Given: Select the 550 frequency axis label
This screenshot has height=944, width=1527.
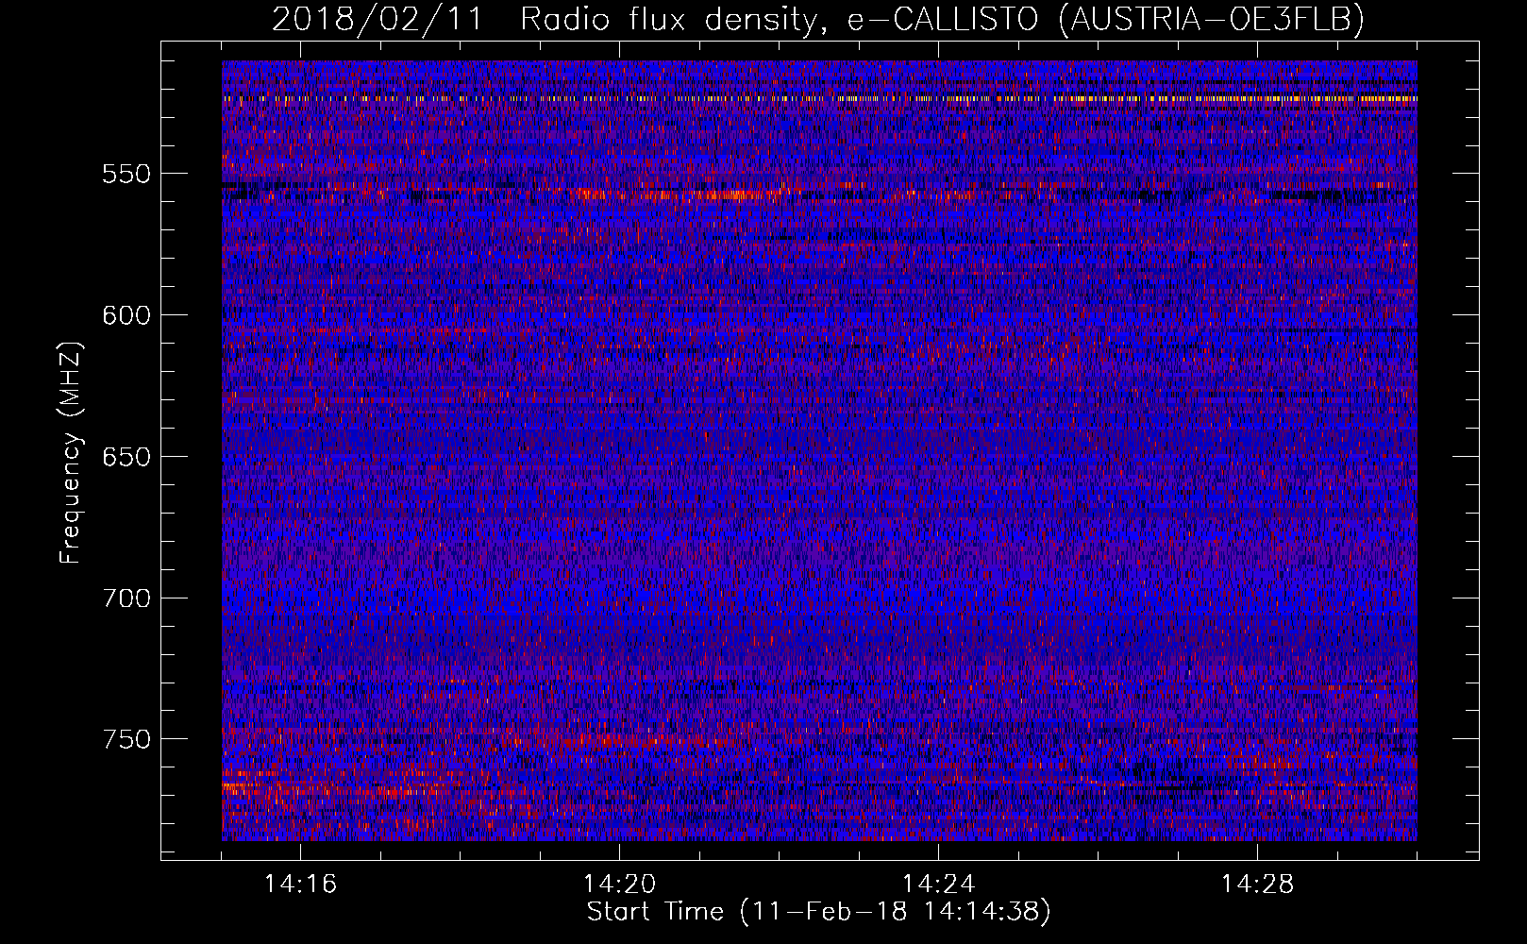Looking at the screenshot, I should pos(126,175).
